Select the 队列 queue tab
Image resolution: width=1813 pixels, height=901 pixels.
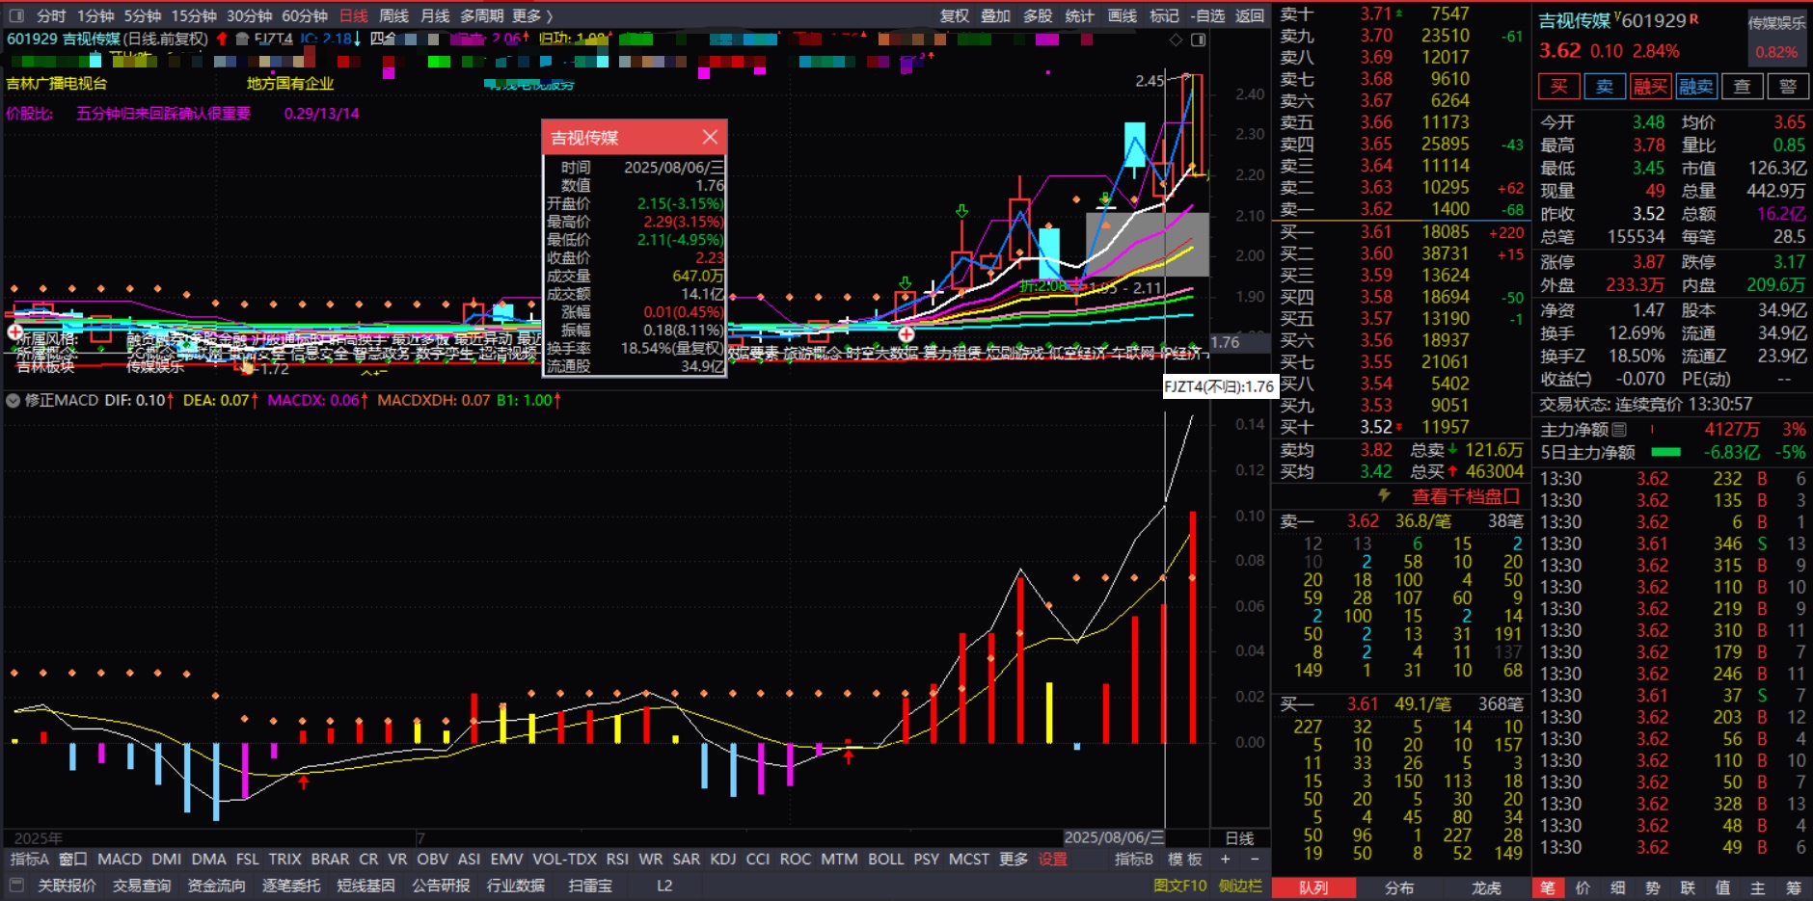(x=1313, y=888)
